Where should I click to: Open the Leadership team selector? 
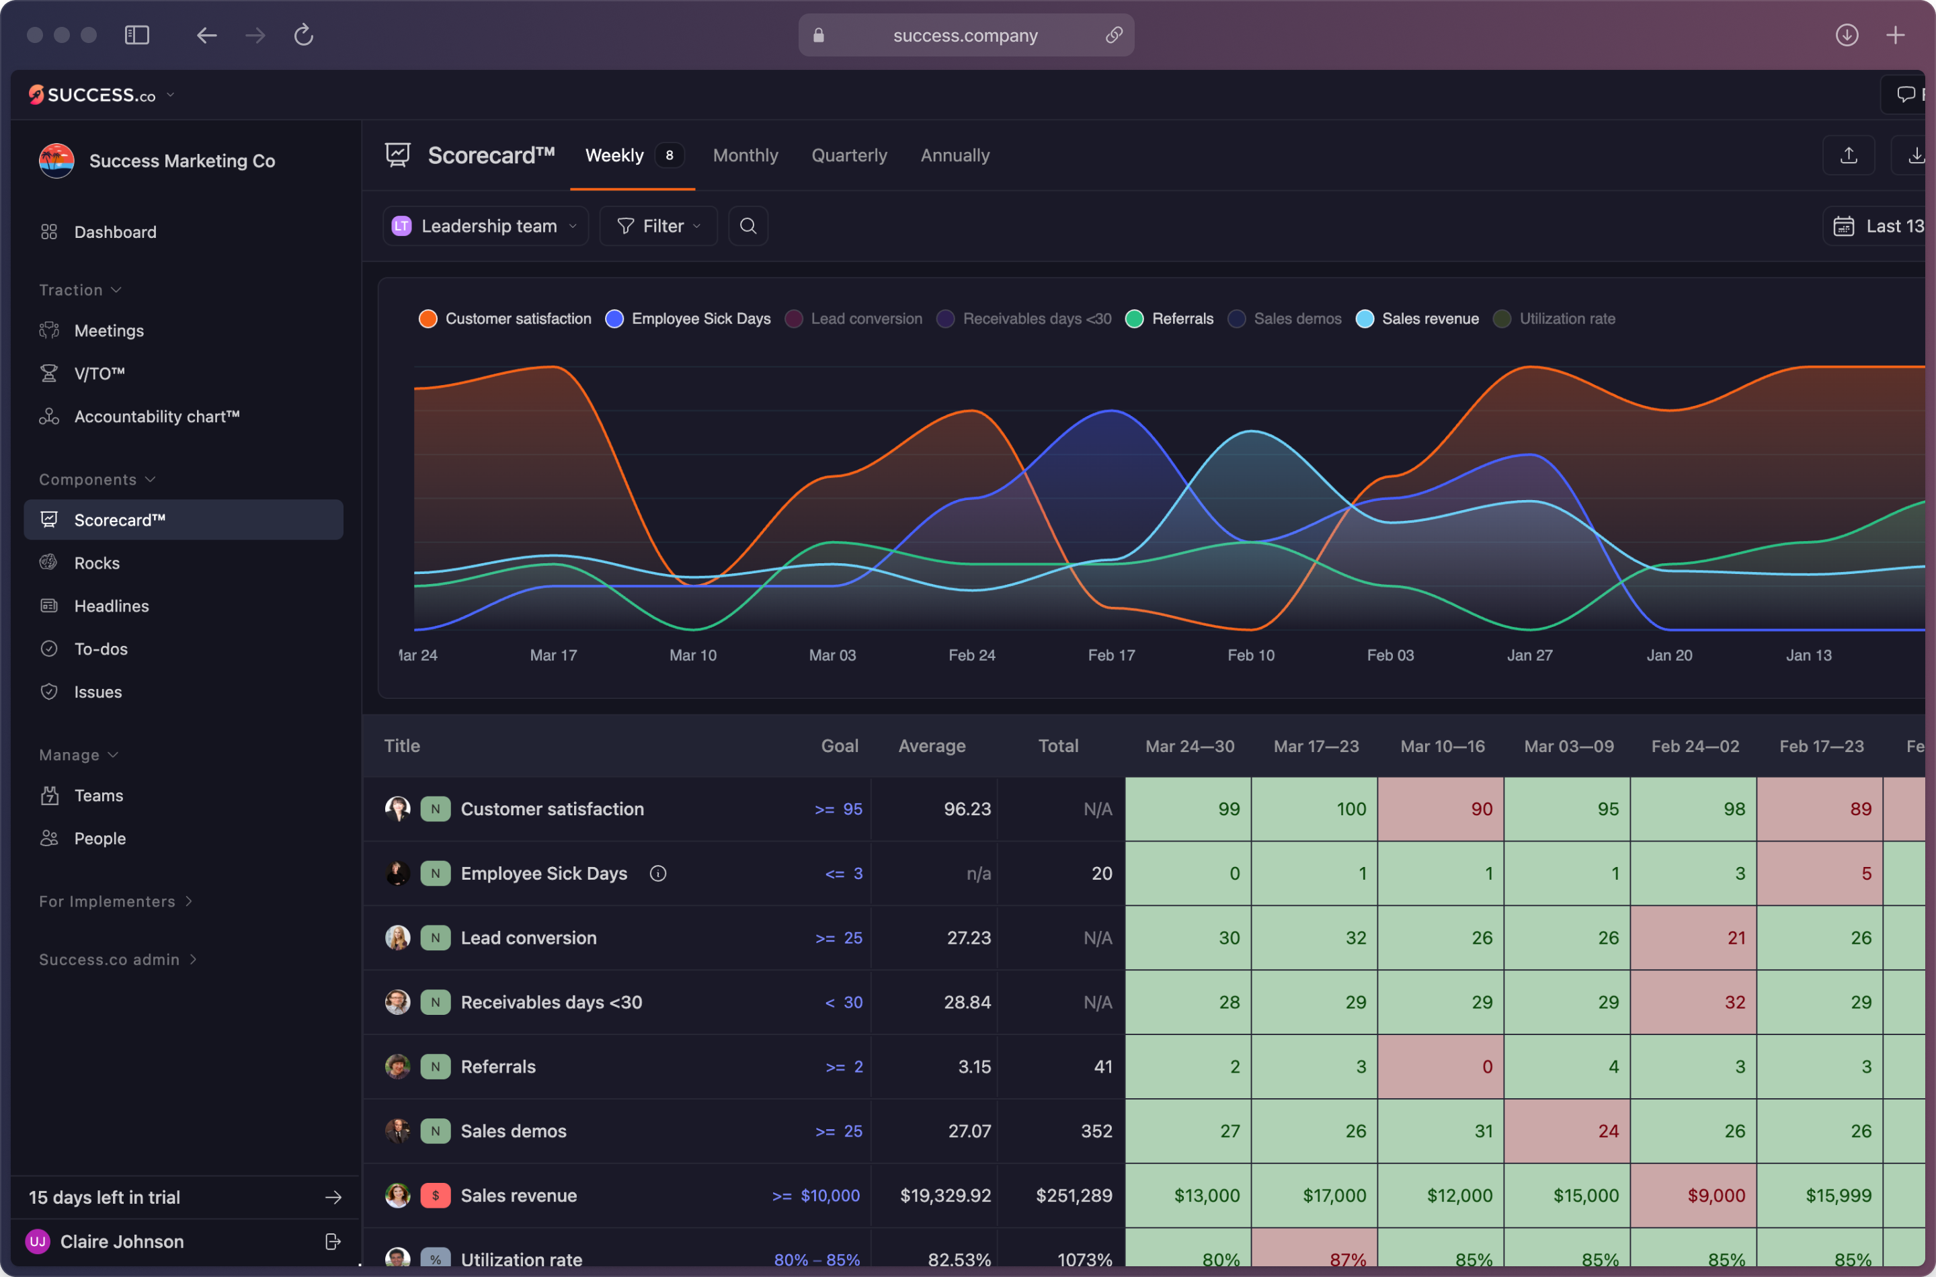pos(485,226)
